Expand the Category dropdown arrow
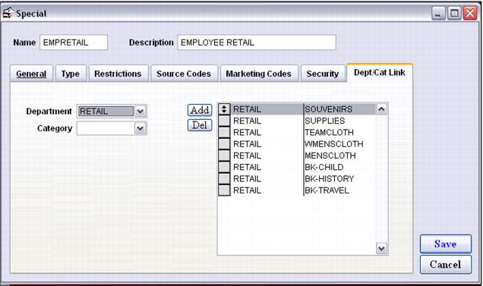The height and width of the screenshot is (286, 483). click(140, 128)
